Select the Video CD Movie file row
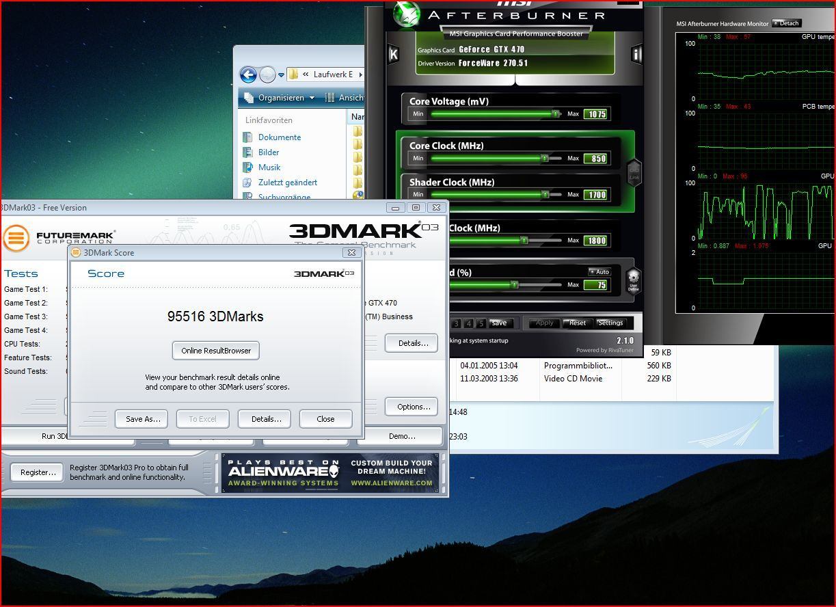This screenshot has height=607, width=836. point(574,378)
